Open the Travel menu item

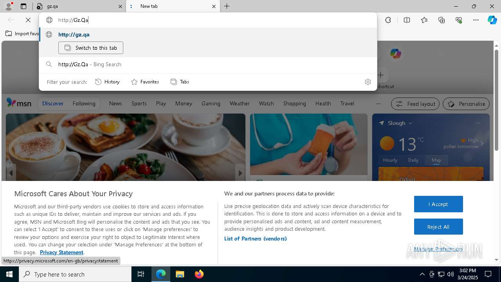pyautogui.click(x=347, y=103)
